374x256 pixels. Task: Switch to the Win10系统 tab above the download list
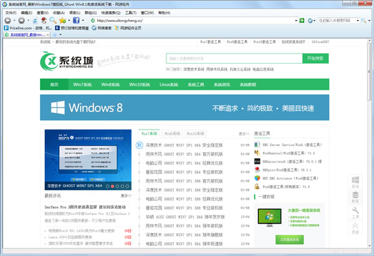coord(195,133)
